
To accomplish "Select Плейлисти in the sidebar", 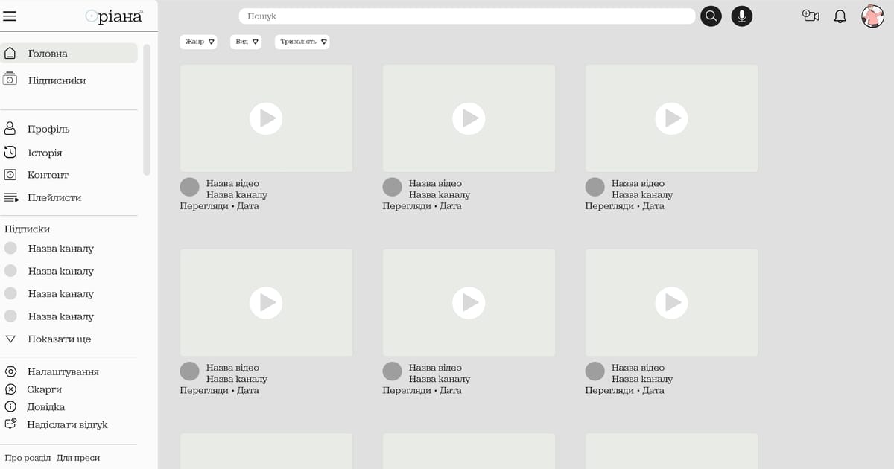I will pos(54,197).
